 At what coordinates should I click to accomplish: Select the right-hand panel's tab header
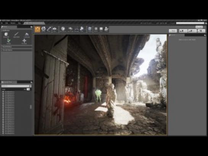(176, 35)
